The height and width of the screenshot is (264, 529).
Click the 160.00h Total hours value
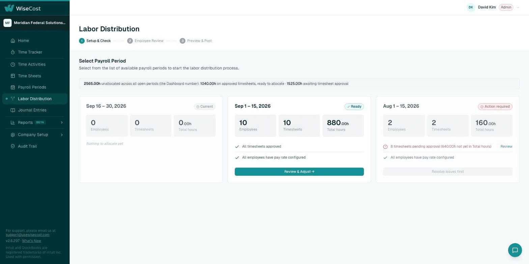(x=485, y=123)
